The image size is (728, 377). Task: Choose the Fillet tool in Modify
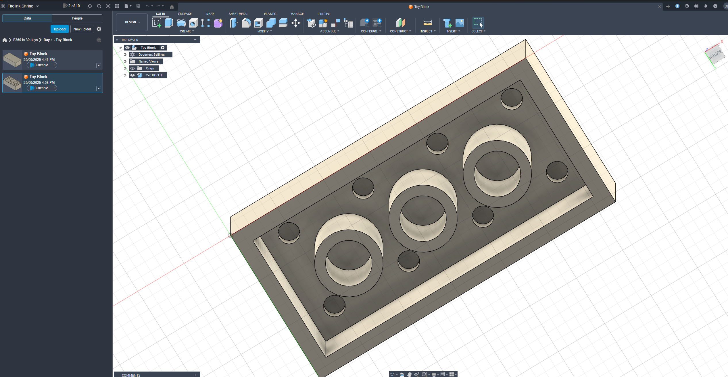click(x=246, y=23)
